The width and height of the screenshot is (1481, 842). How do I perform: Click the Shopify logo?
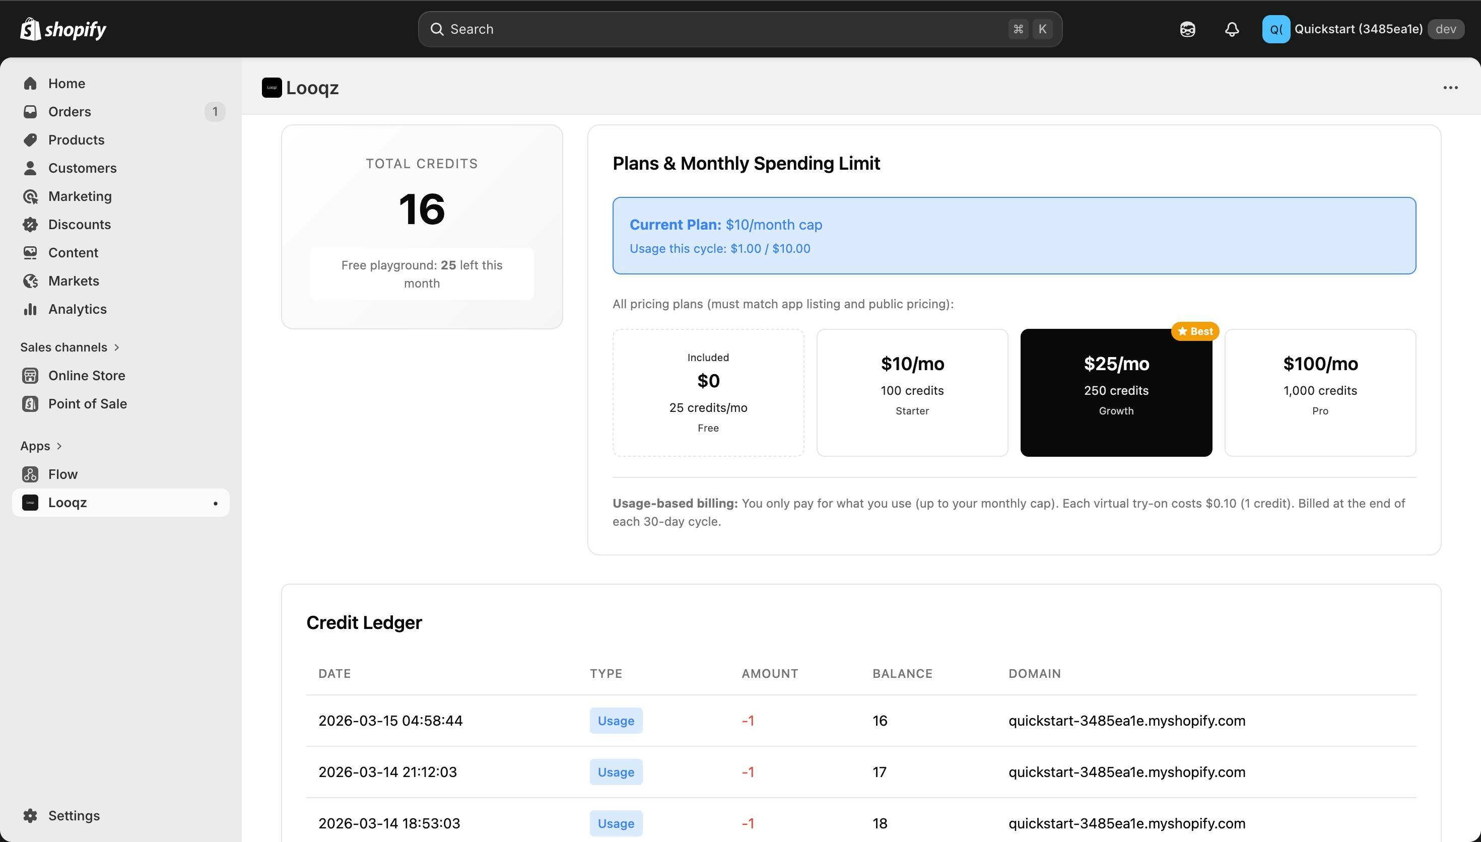point(63,29)
